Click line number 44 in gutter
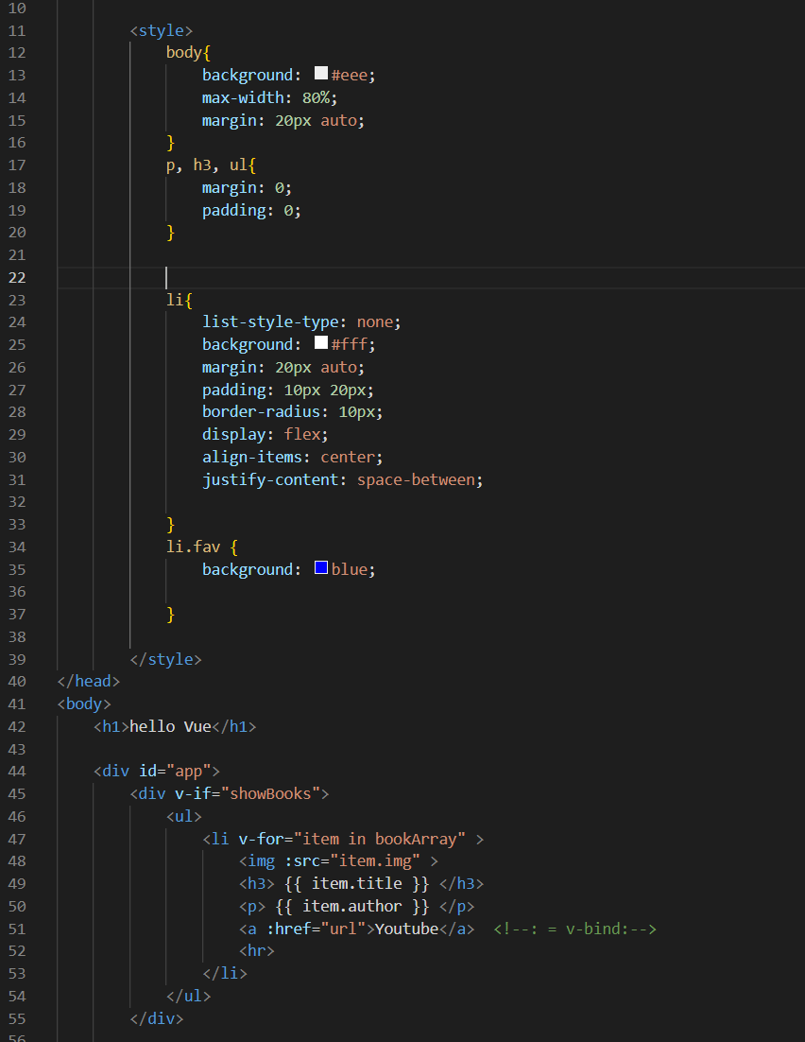The height and width of the screenshot is (1042, 805). pos(17,772)
